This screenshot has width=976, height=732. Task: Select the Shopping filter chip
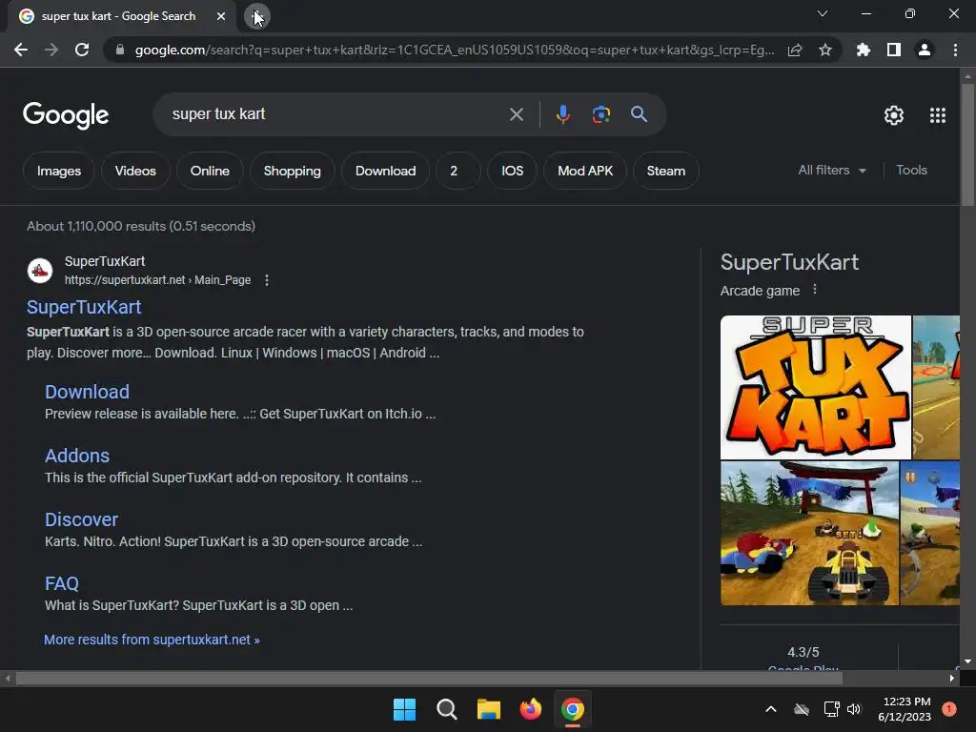tap(292, 171)
